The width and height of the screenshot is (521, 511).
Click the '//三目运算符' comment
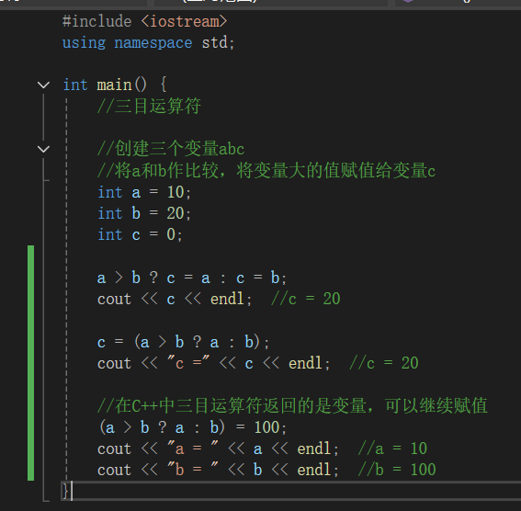pyautogui.click(x=149, y=107)
